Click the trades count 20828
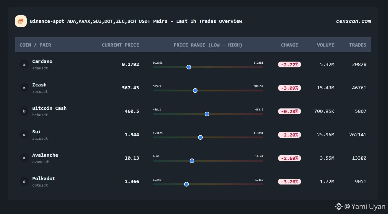Image resolution: width=388 pixels, height=214 pixels. click(x=359, y=64)
